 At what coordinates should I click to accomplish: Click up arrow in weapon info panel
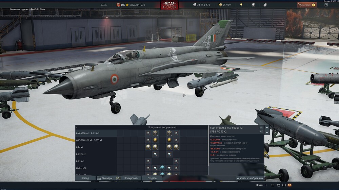click(x=267, y=128)
